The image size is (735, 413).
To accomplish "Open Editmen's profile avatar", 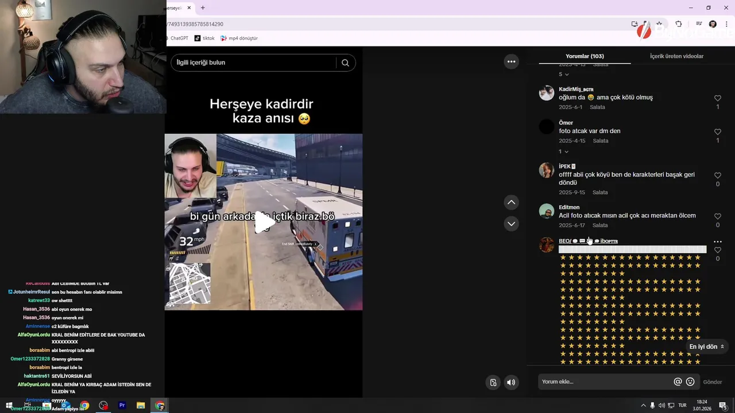I will (x=547, y=211).
